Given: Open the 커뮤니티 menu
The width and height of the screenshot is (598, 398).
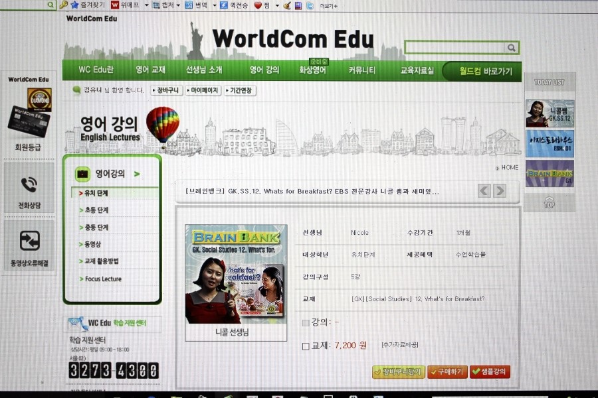Looking at the screenshot, I should tap(362, 70).
